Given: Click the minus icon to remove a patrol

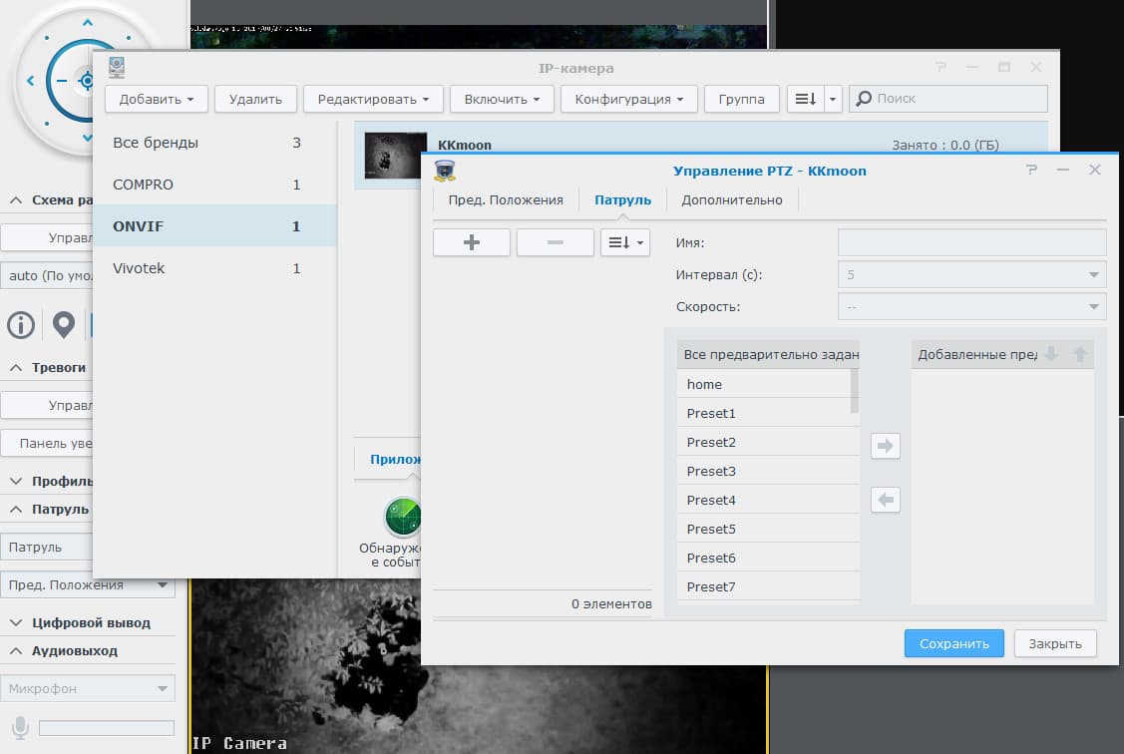Looking at the screenshot, I should 555,242.
